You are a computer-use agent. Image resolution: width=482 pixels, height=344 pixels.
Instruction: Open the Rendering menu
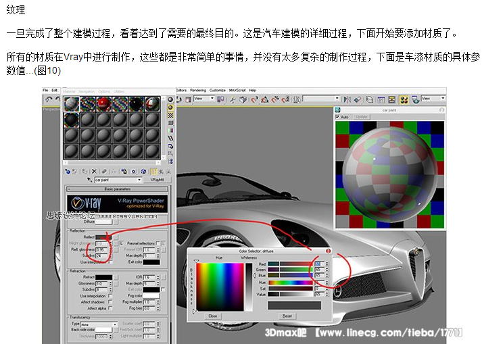click(x=198, y=91)
